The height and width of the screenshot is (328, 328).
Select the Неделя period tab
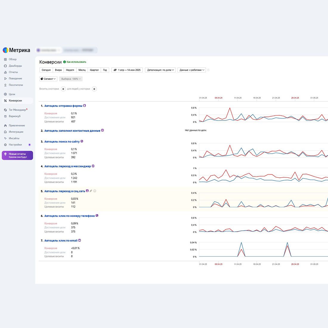pos(70,70)
